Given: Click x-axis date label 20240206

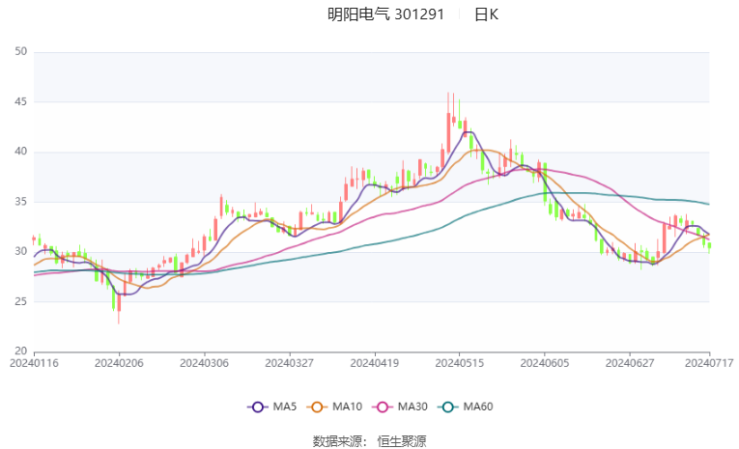Looking at the screenshot, I should tap(119, 363).
